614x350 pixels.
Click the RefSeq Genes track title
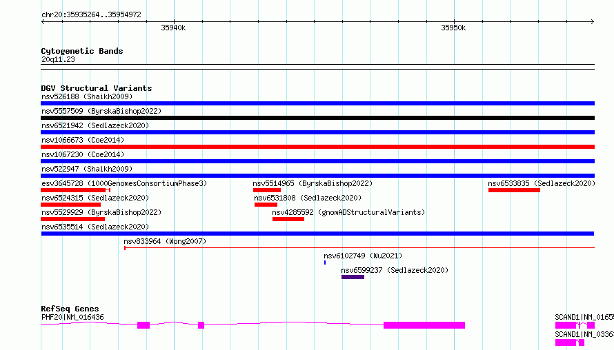(x=70, y=309)
